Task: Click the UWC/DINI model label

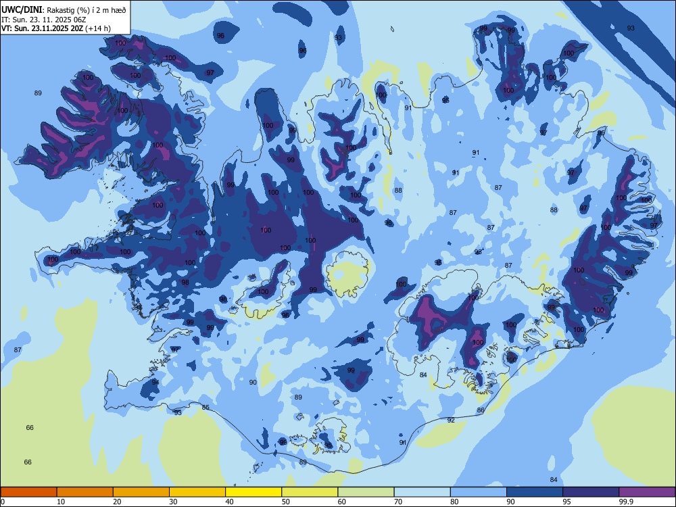Action: pos(22,10)
